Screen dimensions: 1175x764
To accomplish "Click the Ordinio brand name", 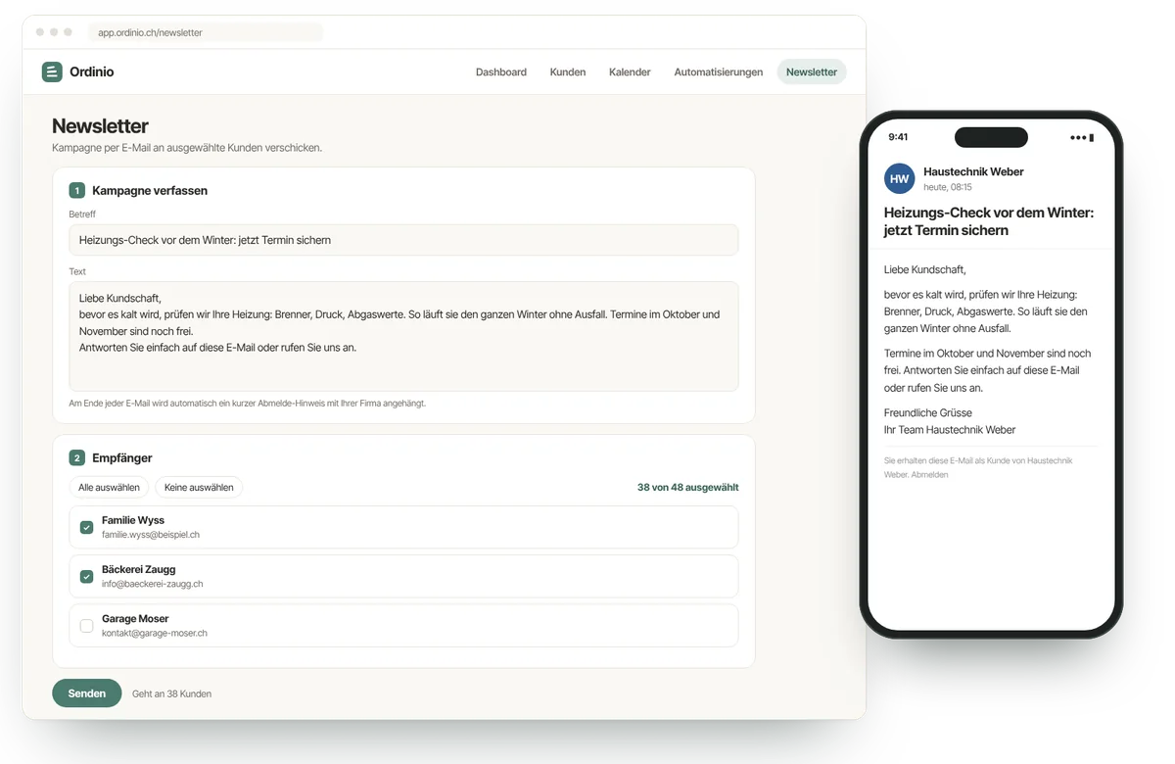I will coord(92,72).
